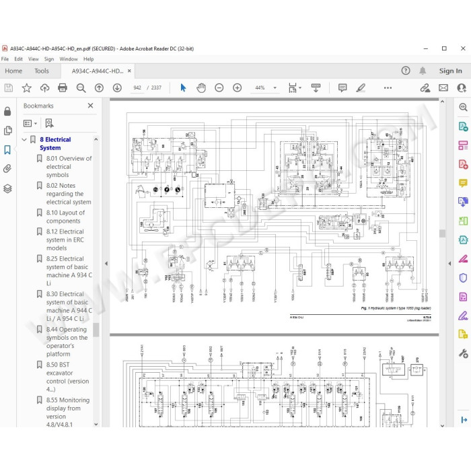Image resolution: width=471 pixels, height=471 pixels.
Task: Switch to Tools tab
Action: coord(42,71)
